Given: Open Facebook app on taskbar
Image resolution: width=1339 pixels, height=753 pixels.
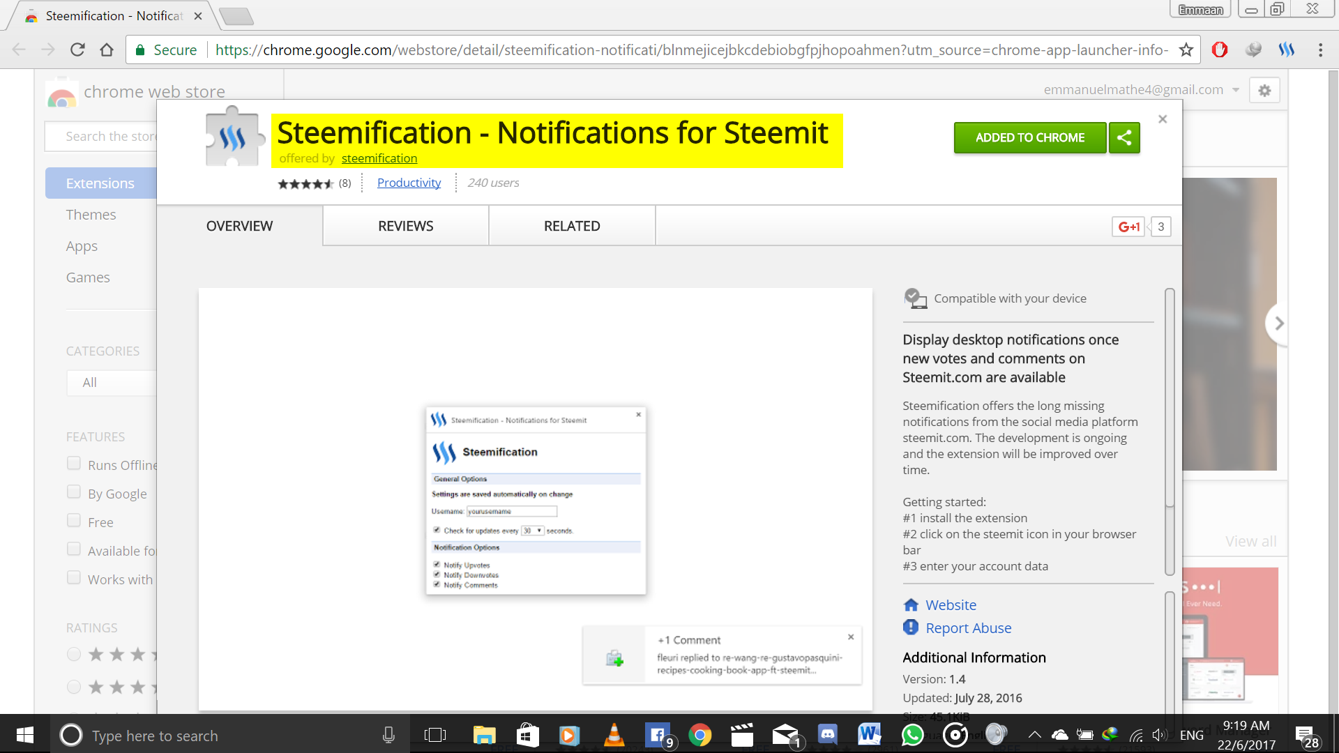Looking at the screenshot, I should [658, 735].
